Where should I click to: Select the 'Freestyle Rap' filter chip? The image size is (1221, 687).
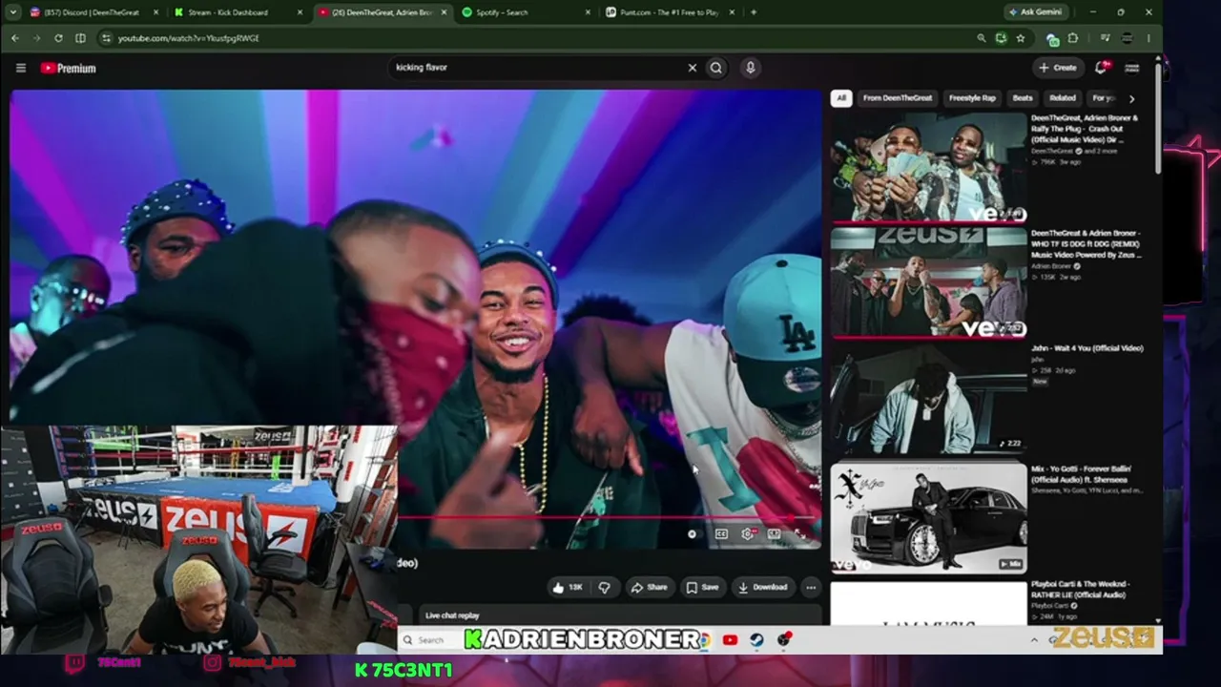point(972,97)
